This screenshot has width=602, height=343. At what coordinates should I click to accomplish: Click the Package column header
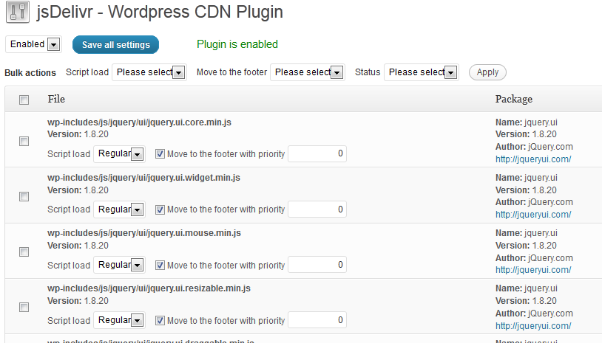point(514,99)
